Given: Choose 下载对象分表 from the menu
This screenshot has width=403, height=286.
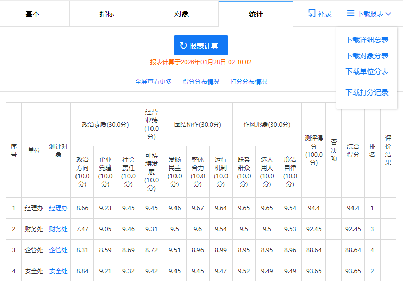Looking at the screenshot, I should (367, 56).
